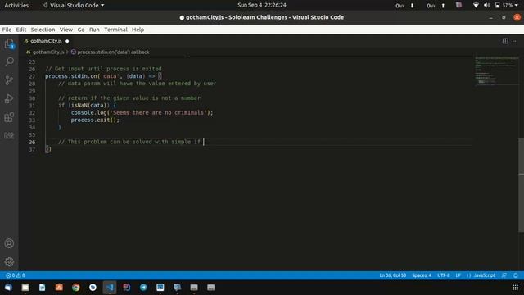Viewport: 524px width, 295px height.
Task: Click the code minimap preview
Action: [x=497, y=71]
